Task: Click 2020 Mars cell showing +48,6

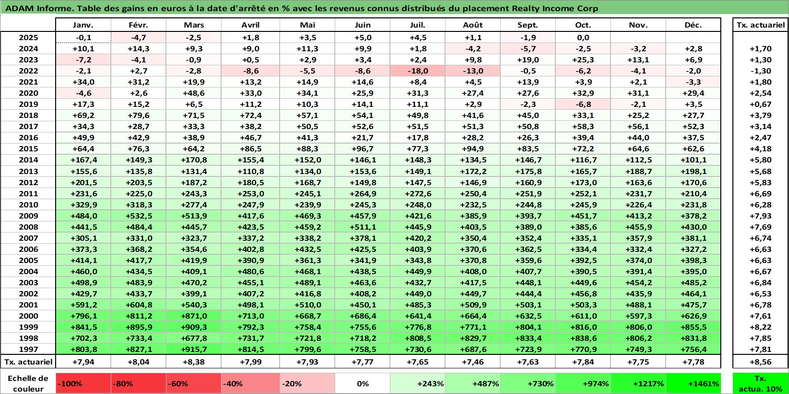Action: [194, 93]
